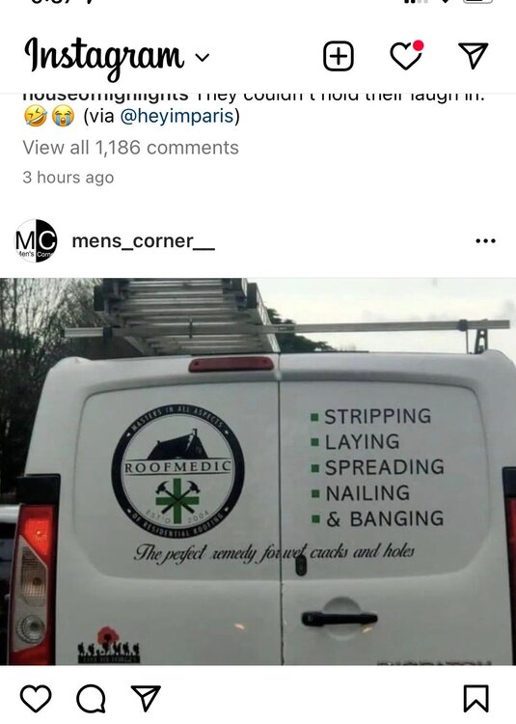
Task: Bookmark the mens_corner__ post
Action: click(475, 699)
